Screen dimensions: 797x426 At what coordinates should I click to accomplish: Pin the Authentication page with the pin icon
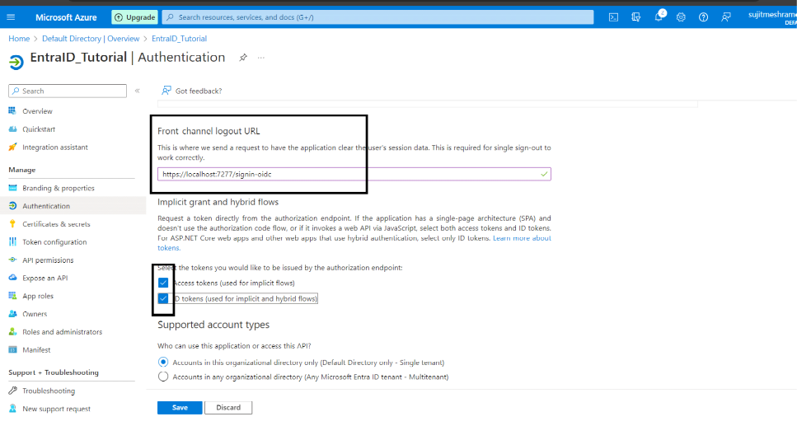click(243, 58)
